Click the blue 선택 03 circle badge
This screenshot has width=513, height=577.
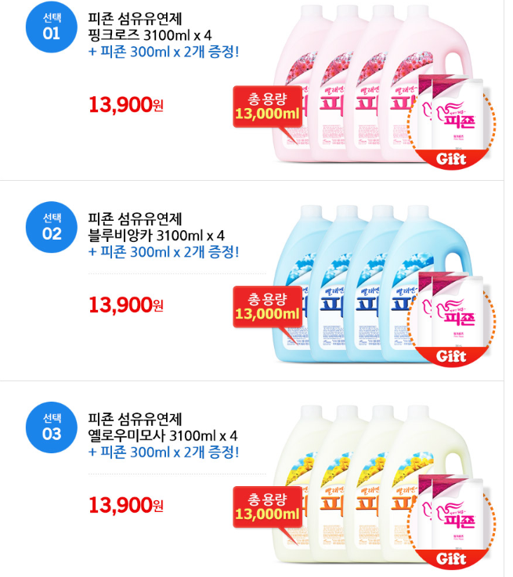[51, 425]
